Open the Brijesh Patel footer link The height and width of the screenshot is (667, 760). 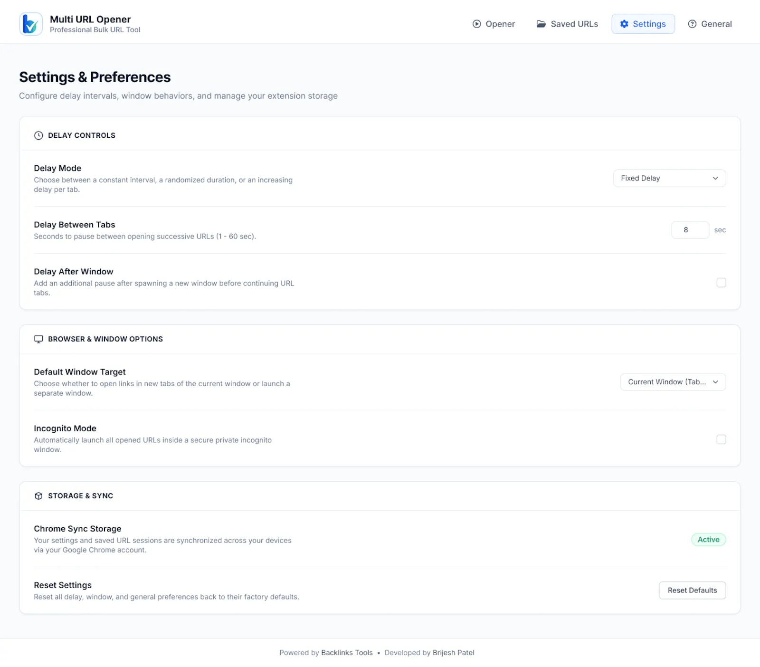coord(453,653)
